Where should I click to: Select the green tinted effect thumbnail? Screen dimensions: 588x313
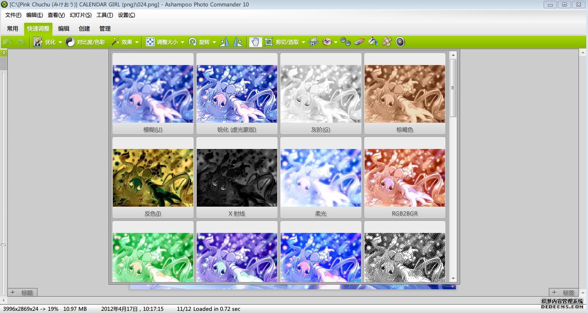pos(153,251)
